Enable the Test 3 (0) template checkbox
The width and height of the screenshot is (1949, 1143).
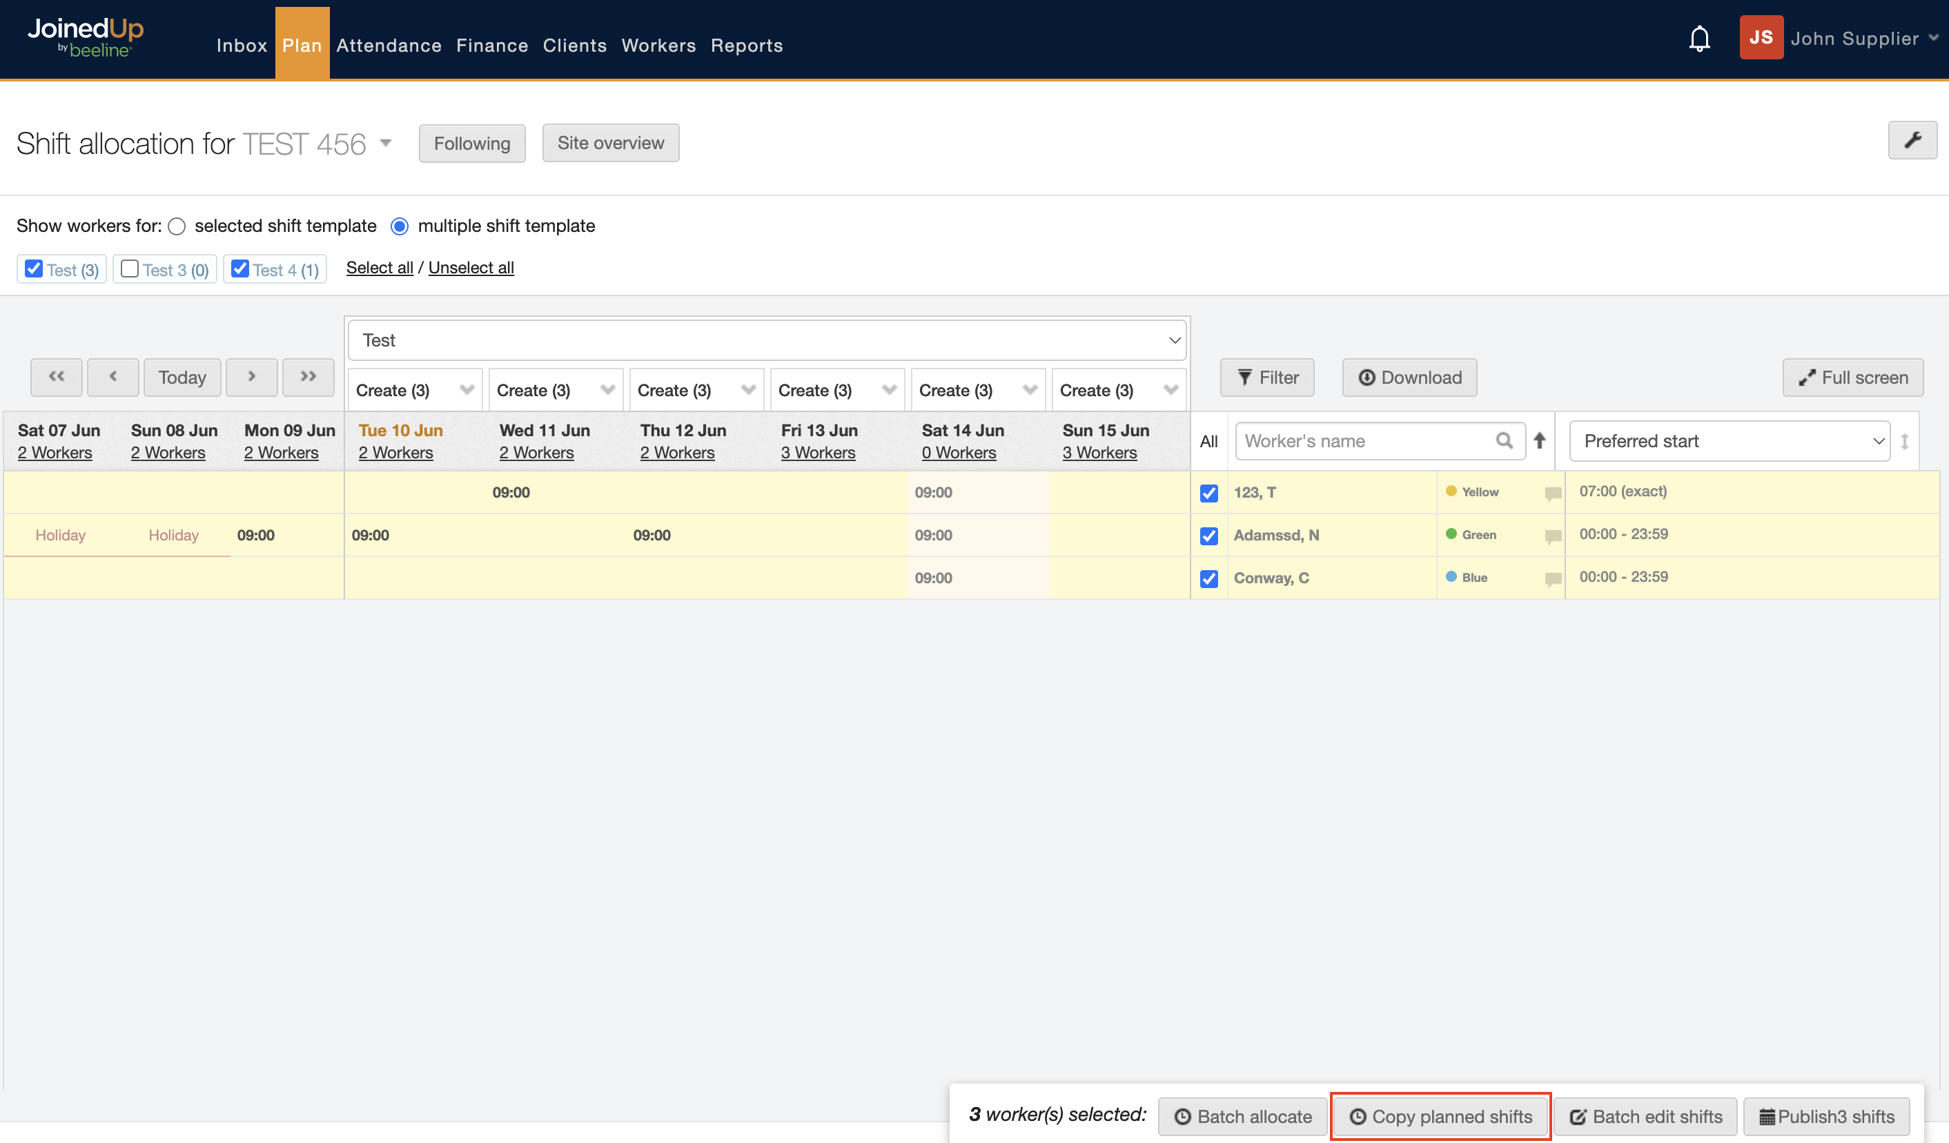point(130,269)
